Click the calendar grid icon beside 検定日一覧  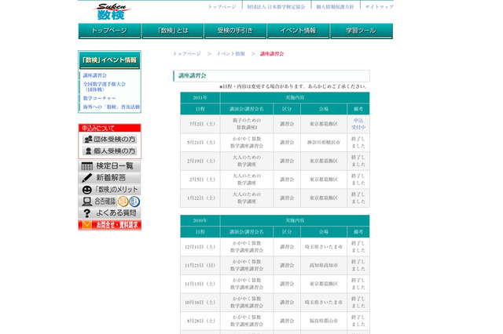click(87, 166)
